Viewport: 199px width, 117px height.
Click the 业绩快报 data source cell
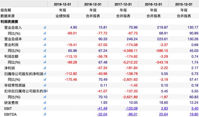pyautogui.click(x=63, y=16)
